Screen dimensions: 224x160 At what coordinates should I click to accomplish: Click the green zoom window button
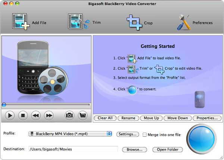17,3
